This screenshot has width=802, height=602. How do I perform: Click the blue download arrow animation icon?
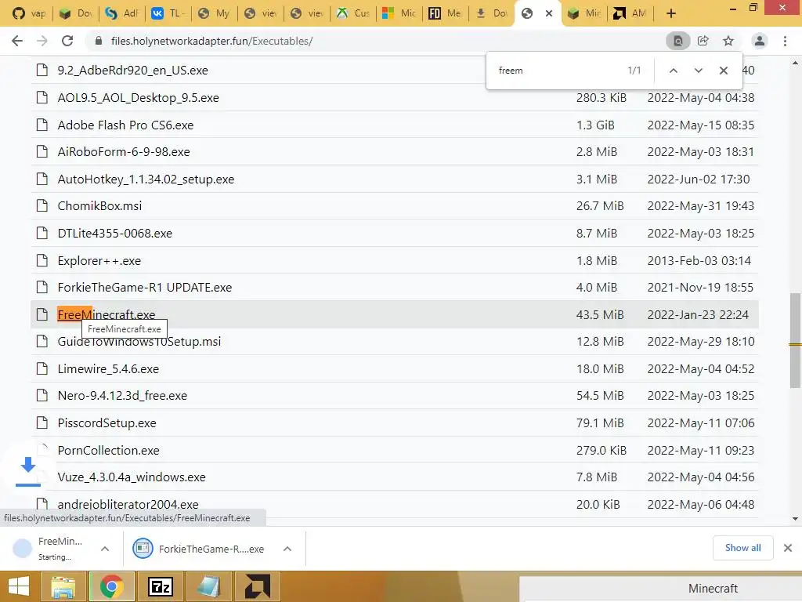click(28, 470)
